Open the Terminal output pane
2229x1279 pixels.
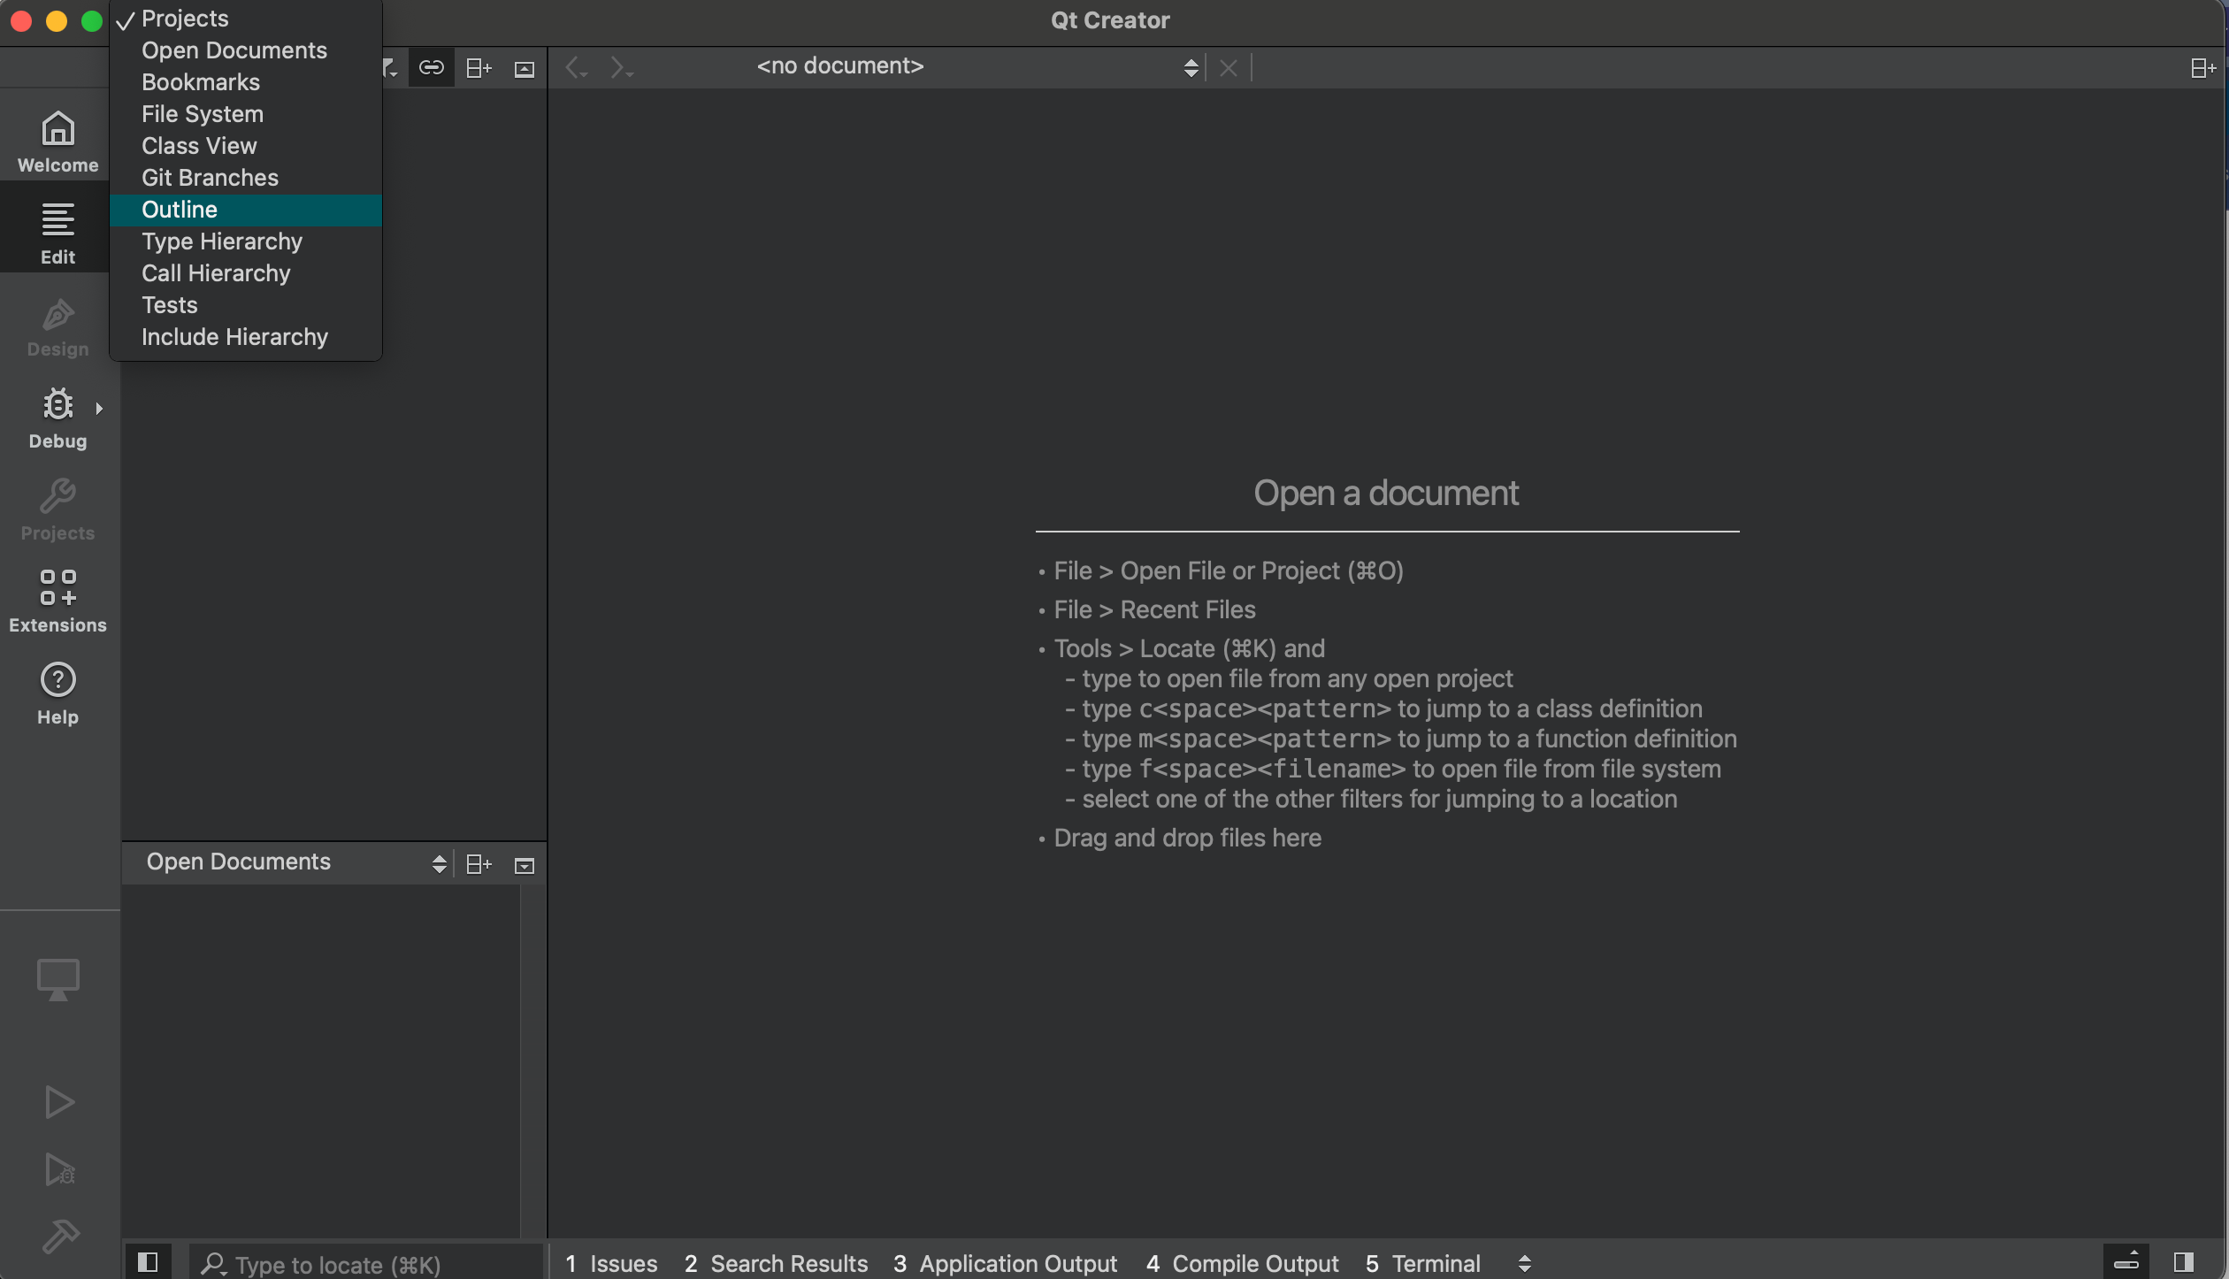click(1422, 1263)
